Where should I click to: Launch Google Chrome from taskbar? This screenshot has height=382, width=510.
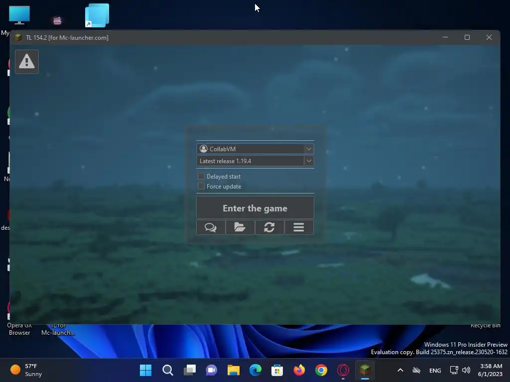coord(321,370)
